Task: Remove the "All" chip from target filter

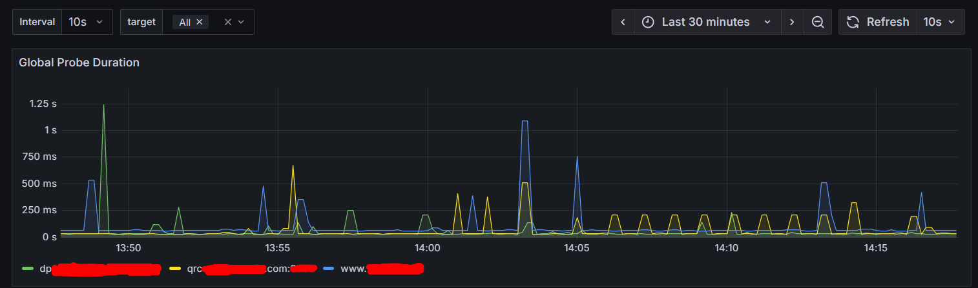Action: [200, 22]
